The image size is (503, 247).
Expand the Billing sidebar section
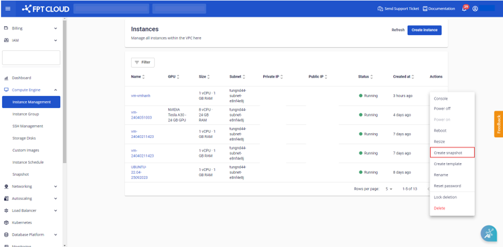(x=56, y=28)
